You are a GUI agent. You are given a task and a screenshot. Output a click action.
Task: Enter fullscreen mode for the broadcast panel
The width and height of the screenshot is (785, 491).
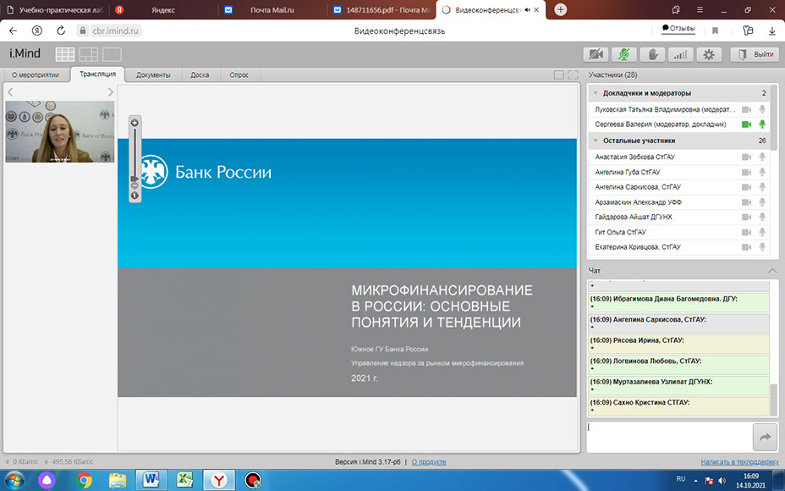coord(573,74)
